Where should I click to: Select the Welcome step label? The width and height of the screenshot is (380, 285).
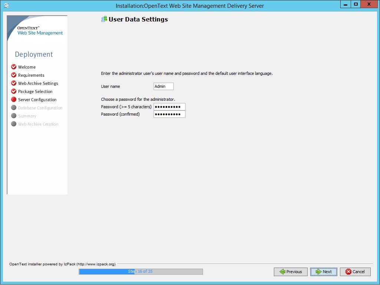[27, 67]
